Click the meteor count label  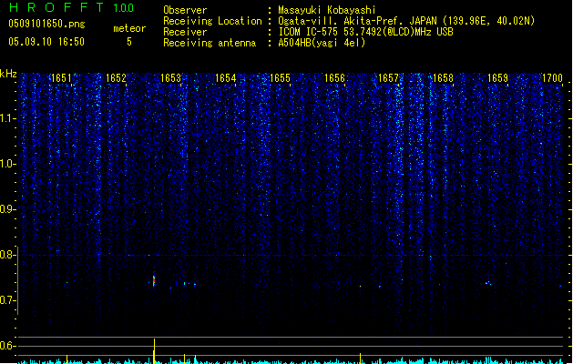[x=129, y=28]
